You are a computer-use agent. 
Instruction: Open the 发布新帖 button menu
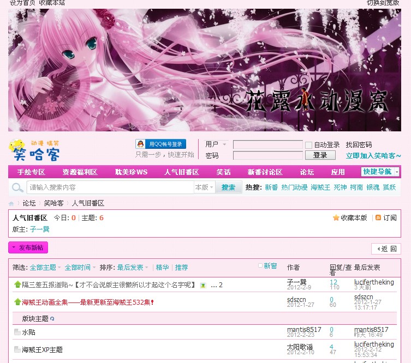(28, 247)
